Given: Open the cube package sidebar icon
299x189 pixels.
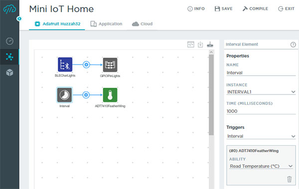Looking at the screenshot, I should [x=9, y=73].
